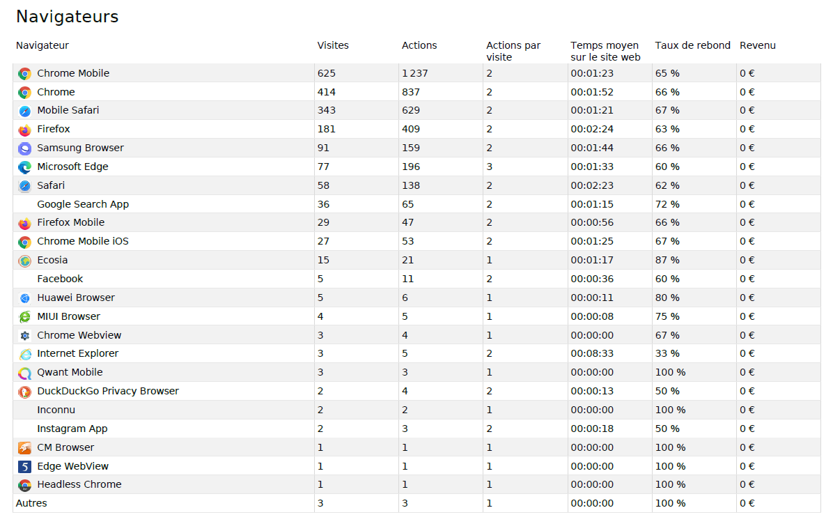Screen dimensions: 833x524
Task: Click the 138 actions value for Safari
Action: pyautogui.click(x=411, y=185)
